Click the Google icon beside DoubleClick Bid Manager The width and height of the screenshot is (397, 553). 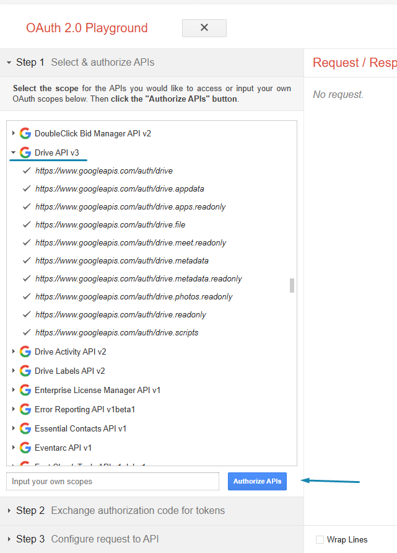tap(25, 133)
